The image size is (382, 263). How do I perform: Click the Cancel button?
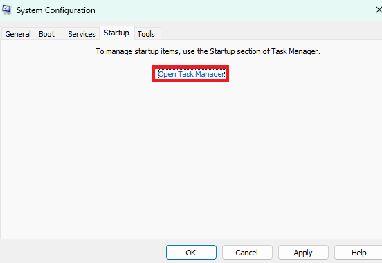tap(247, 253)
